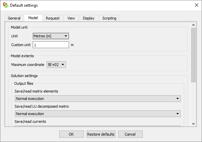Click the vertical scrollbar thumb
Screen dimensions: 202x142
click(x=193, y=55)
